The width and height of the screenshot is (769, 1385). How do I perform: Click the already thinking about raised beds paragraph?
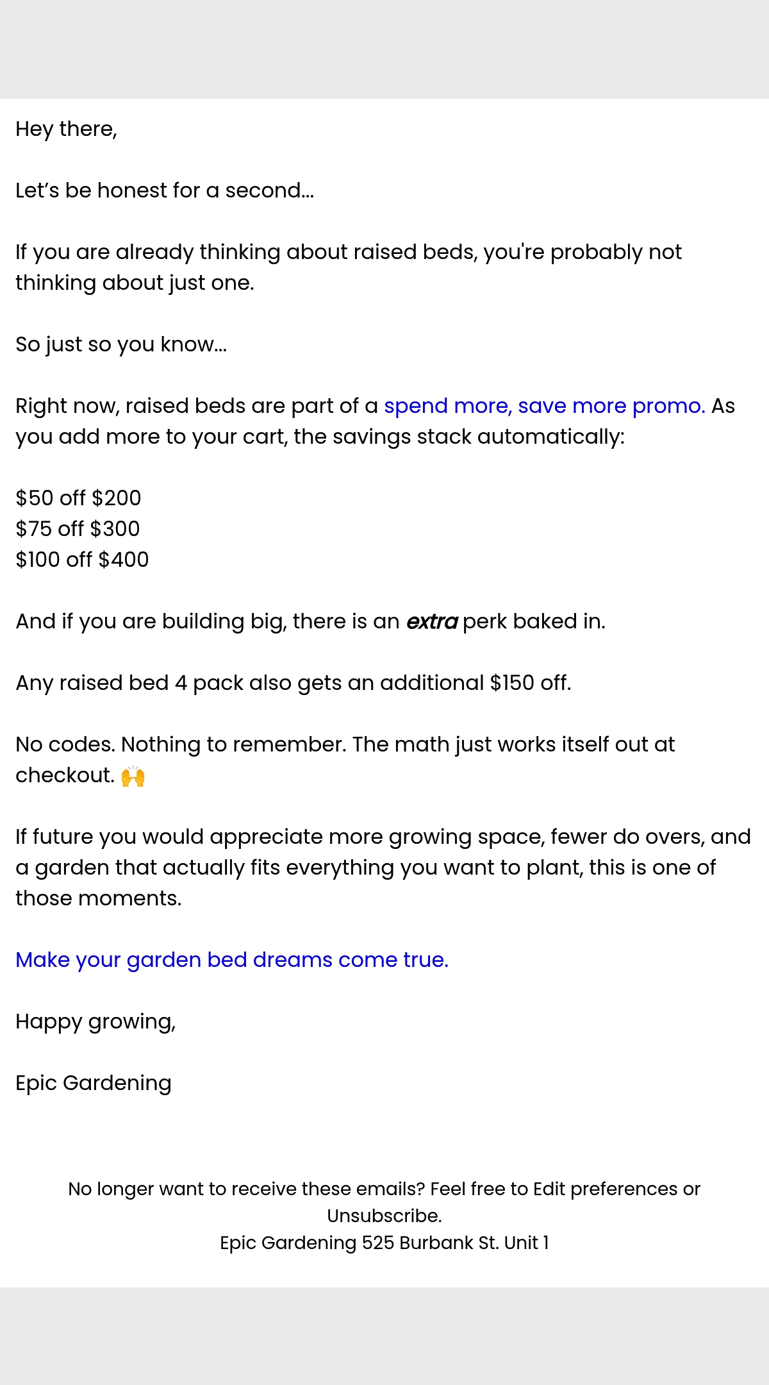click(x=349, y=267)
